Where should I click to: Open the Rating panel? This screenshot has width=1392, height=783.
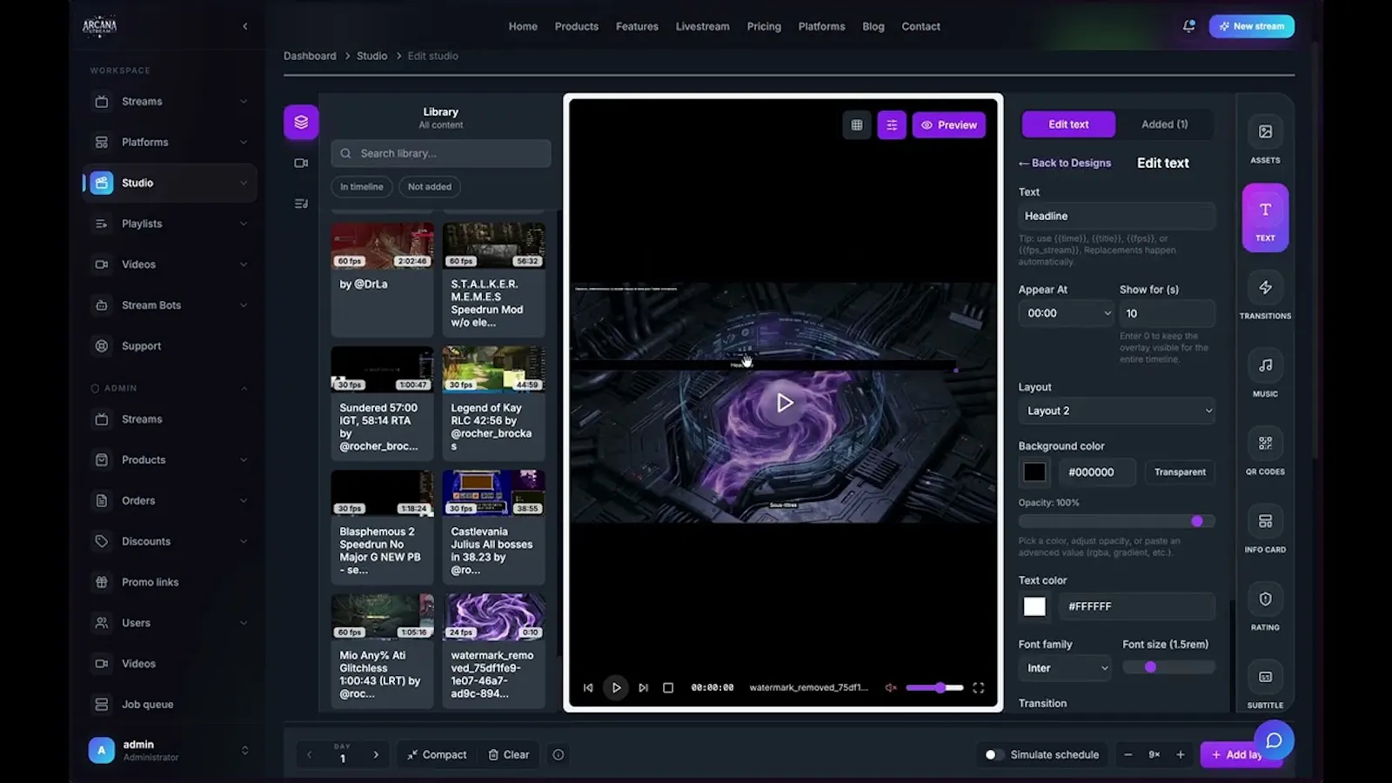coord(1265,599)
